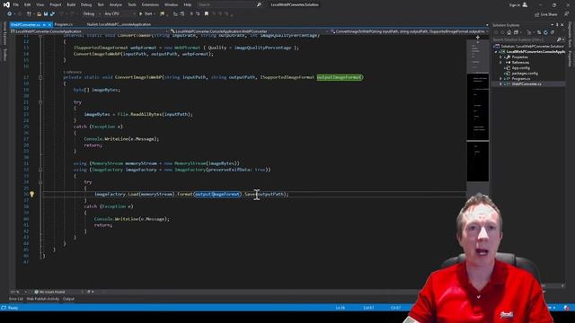The height and width of the screenshot is (323, 575).
Task: Expand the Properties node
Action: click(x=501, y=57)
